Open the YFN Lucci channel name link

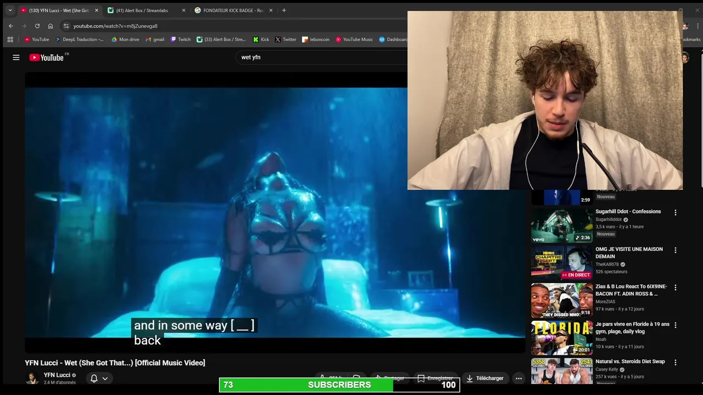[57, 375]
